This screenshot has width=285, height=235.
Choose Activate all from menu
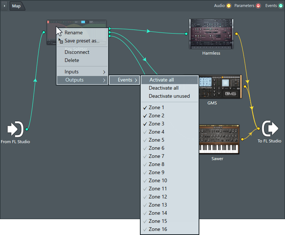pyautogui.click(x=162, y=80)
